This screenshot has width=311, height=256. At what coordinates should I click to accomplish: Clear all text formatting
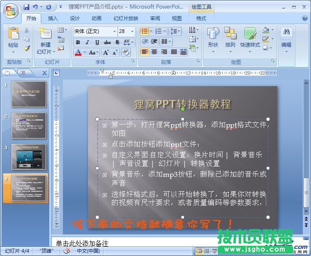coord(126,52)
